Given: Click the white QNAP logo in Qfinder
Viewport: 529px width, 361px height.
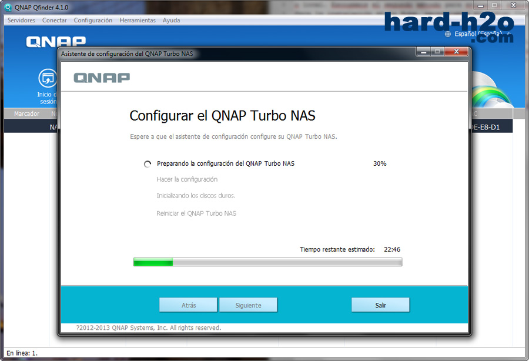Looking at the screenshot, I should tap(56, 42).
